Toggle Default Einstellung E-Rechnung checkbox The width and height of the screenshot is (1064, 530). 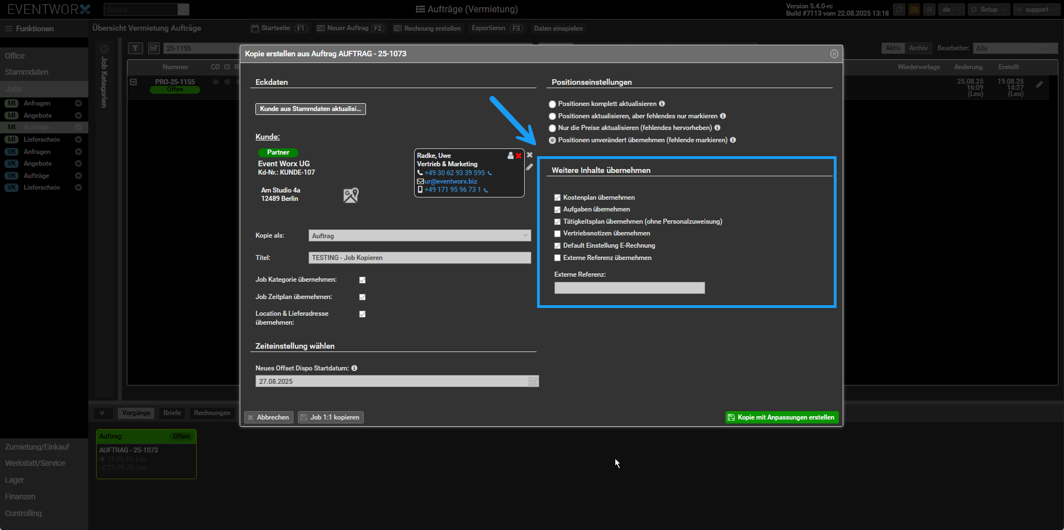coord(557,245)
